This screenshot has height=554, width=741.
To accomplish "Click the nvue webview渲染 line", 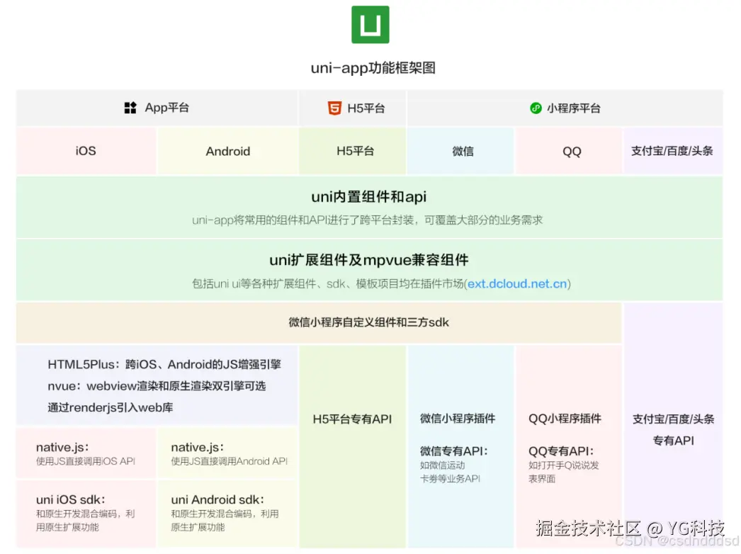I will click(x=157, y=386).
